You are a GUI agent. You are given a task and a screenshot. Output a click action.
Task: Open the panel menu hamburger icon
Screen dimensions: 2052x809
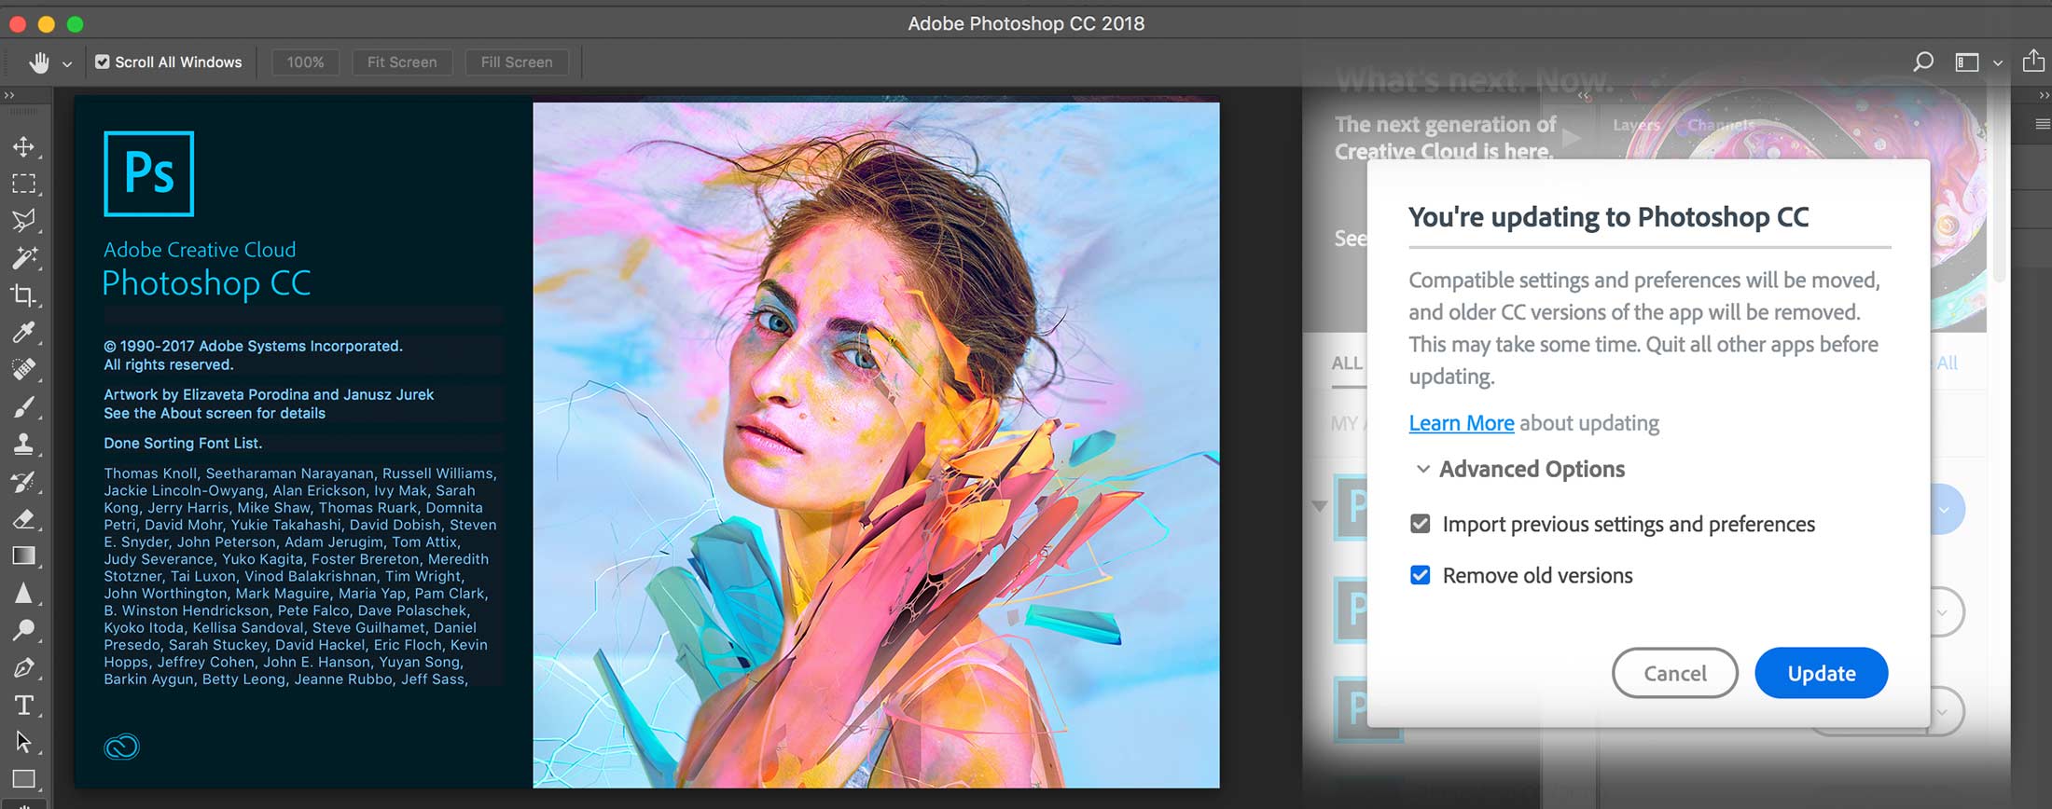pos(2043,124)
